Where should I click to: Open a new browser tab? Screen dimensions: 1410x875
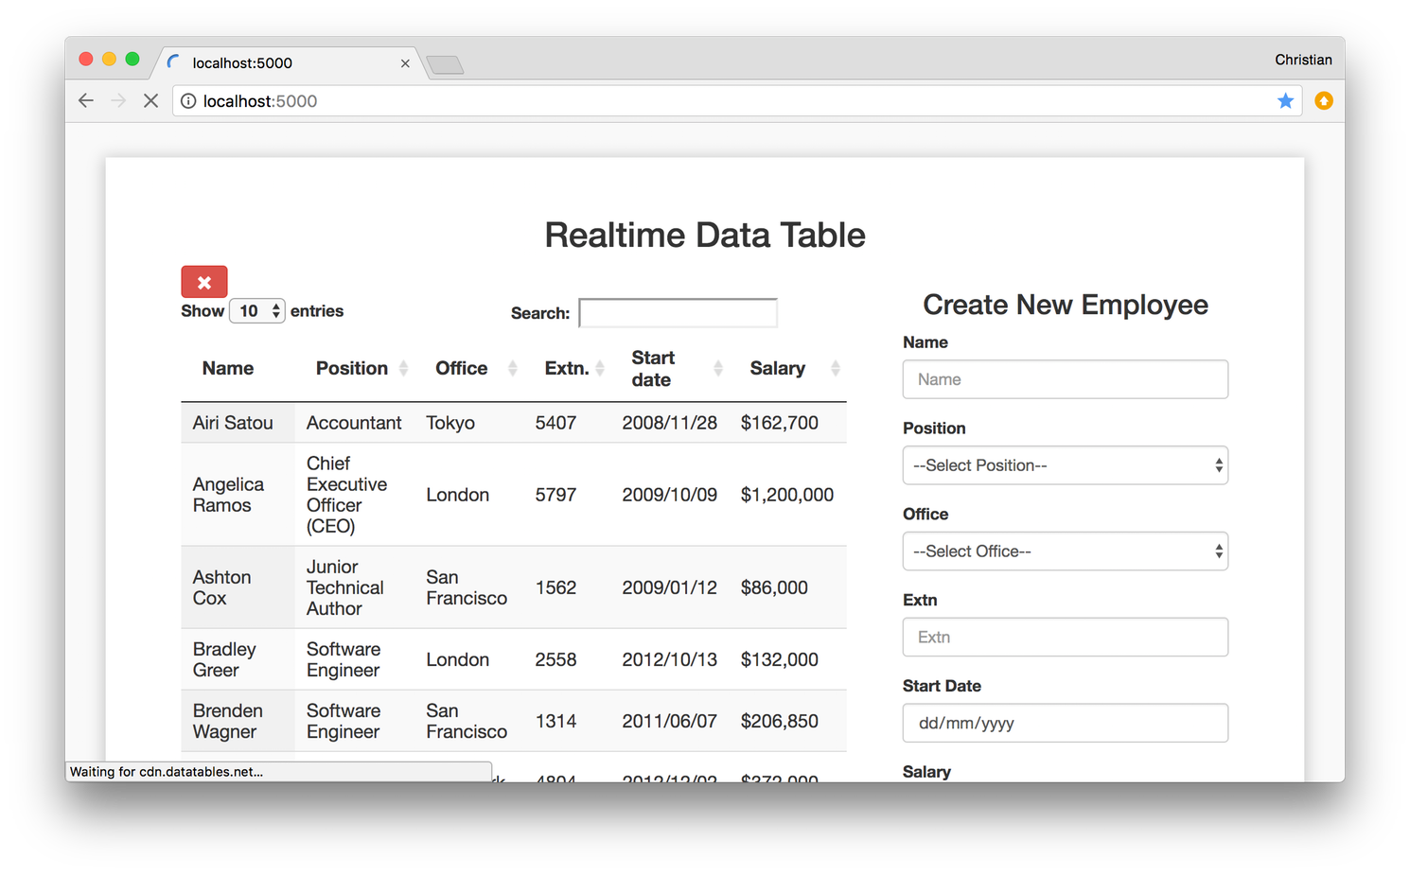[445, 64]
